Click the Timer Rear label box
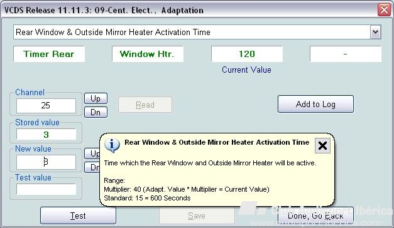Viewport: 394px width, 228px height. pos(49,54)
